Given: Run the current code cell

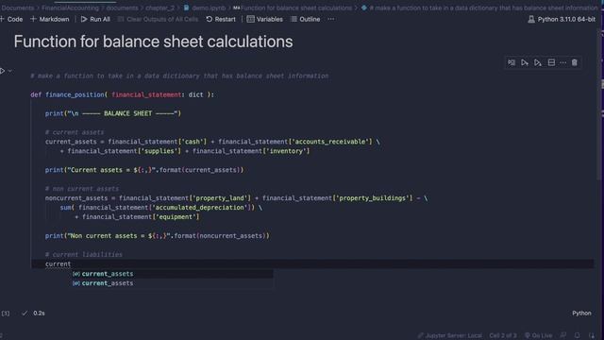Looking at the screenshot, I should click(3, 71).
